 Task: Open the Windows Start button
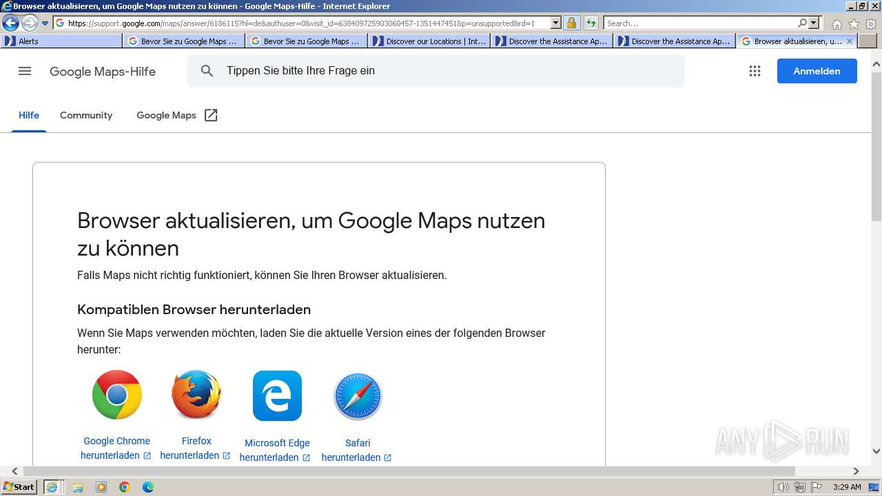point(19,486)
